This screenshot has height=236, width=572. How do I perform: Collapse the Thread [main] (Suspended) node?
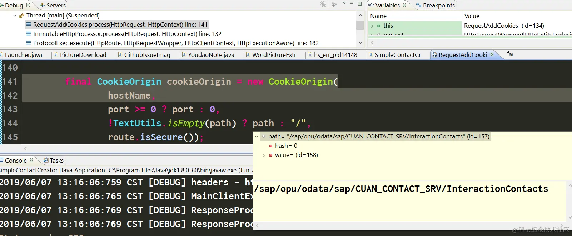point(15,16)
